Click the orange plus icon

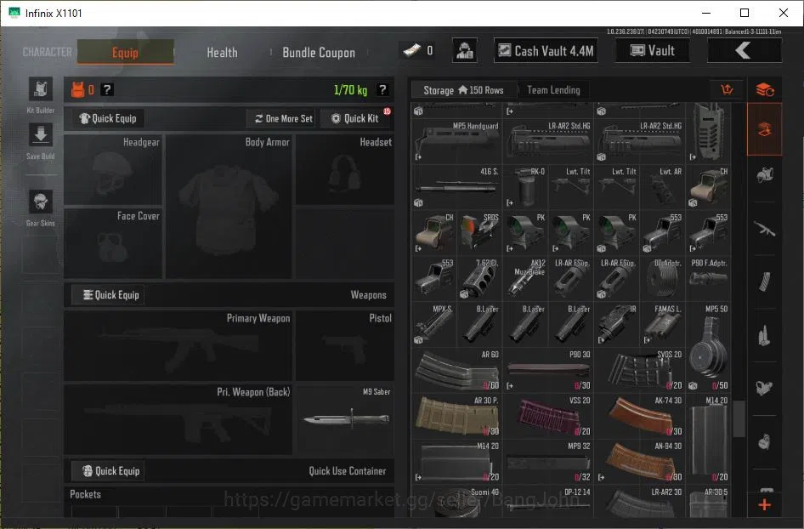tap(765, 505)
